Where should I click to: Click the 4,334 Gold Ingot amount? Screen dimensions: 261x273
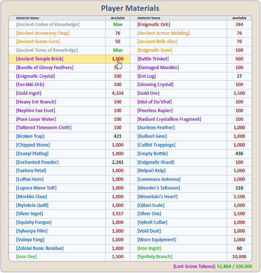(x=118, y=94)
